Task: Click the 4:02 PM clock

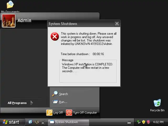Action: point(158,122)
